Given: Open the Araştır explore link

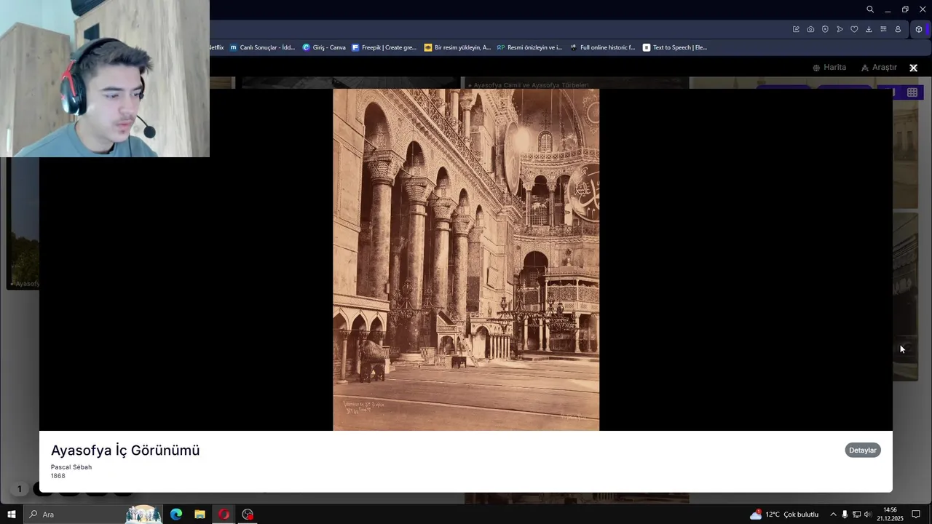Looking at the screenshot, I should tap(879, 68).
